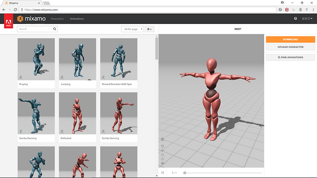Open the Characters tab
Image resolution: width=317 pixels, height=178 pixels.
point(57,19)
